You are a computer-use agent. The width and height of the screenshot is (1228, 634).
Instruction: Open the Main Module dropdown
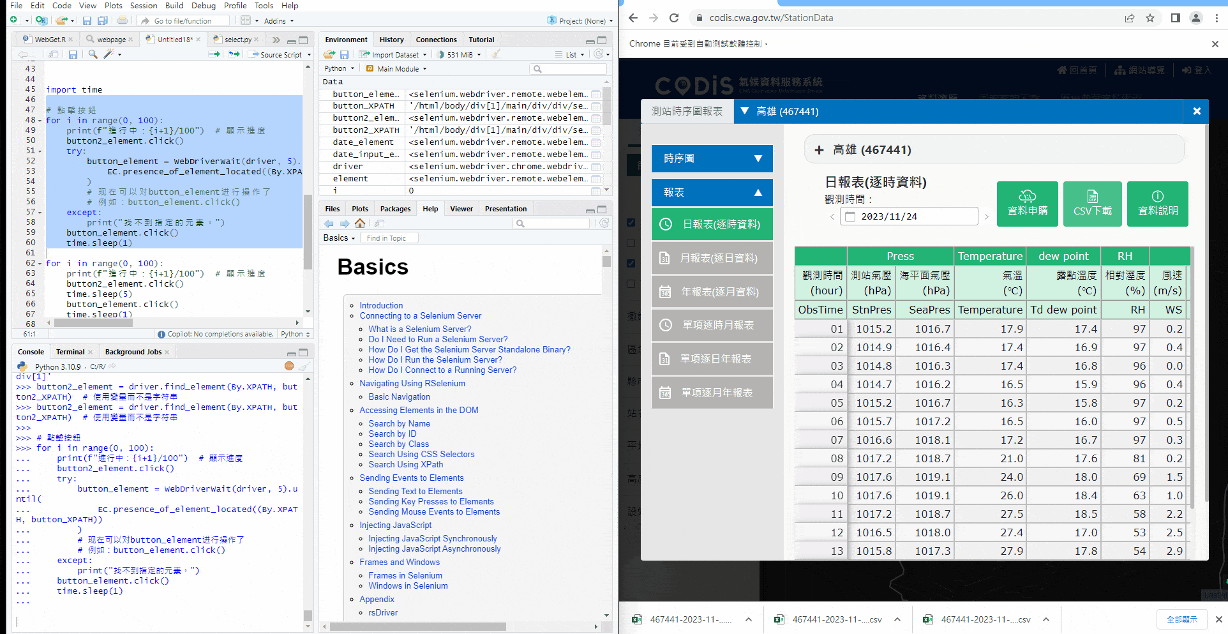click(x=397, y=68)
